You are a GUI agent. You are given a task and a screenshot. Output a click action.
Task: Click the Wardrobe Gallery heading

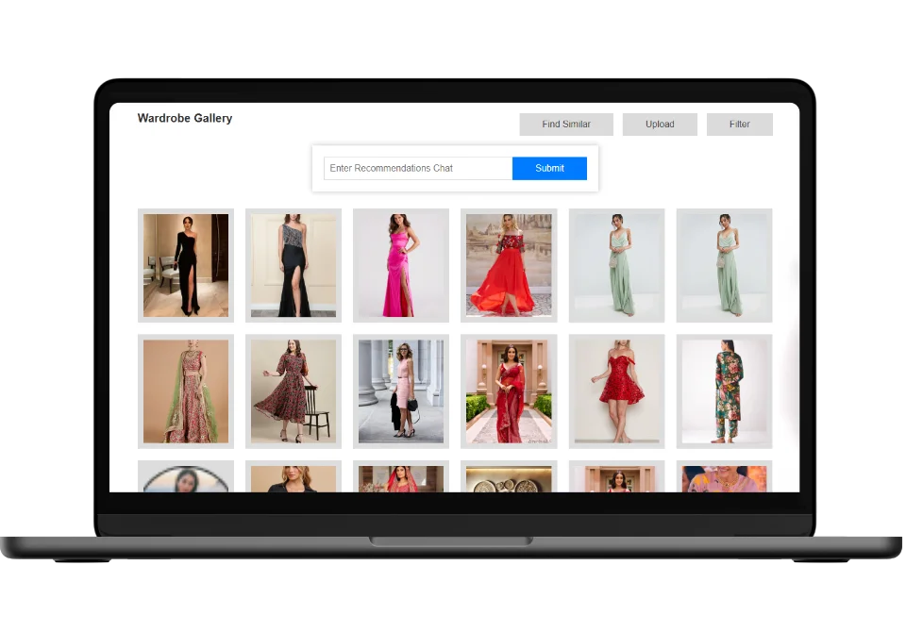185,118
